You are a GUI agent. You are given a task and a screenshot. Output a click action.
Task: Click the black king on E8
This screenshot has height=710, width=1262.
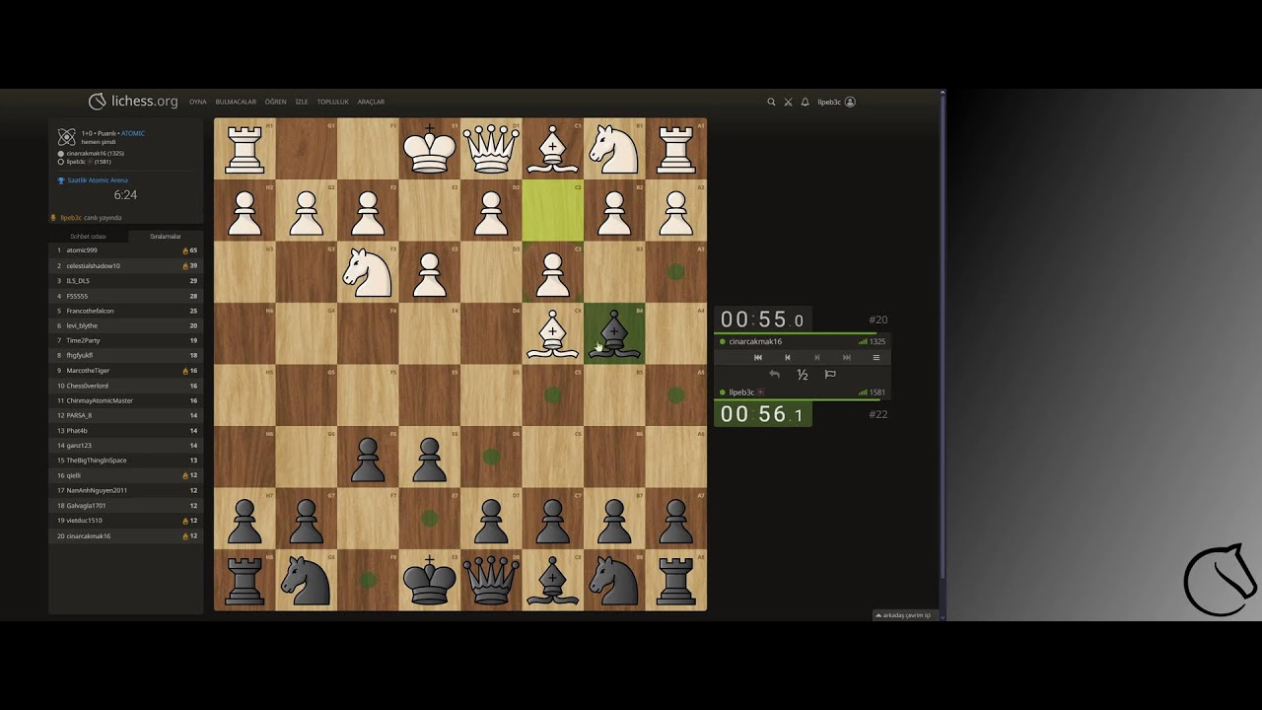coord(430,580)
